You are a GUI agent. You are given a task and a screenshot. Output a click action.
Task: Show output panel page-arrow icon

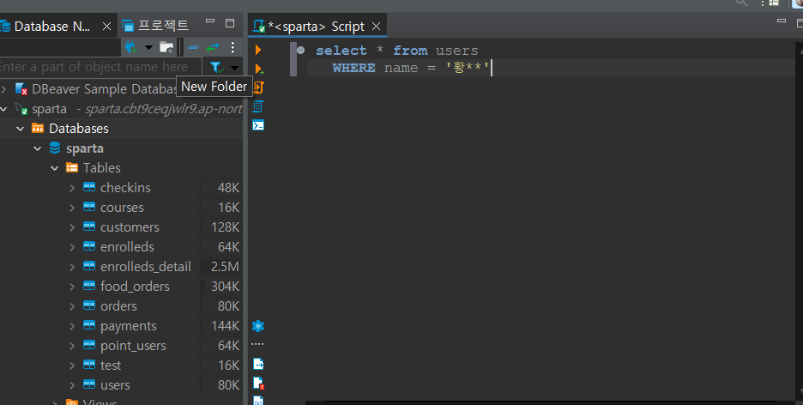258,364
